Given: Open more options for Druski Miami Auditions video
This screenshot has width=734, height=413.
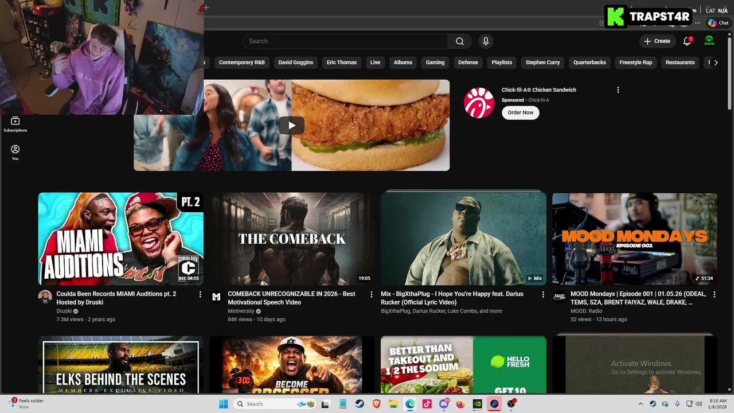Looking at the screenshot, I should click(x=200, y=294).
